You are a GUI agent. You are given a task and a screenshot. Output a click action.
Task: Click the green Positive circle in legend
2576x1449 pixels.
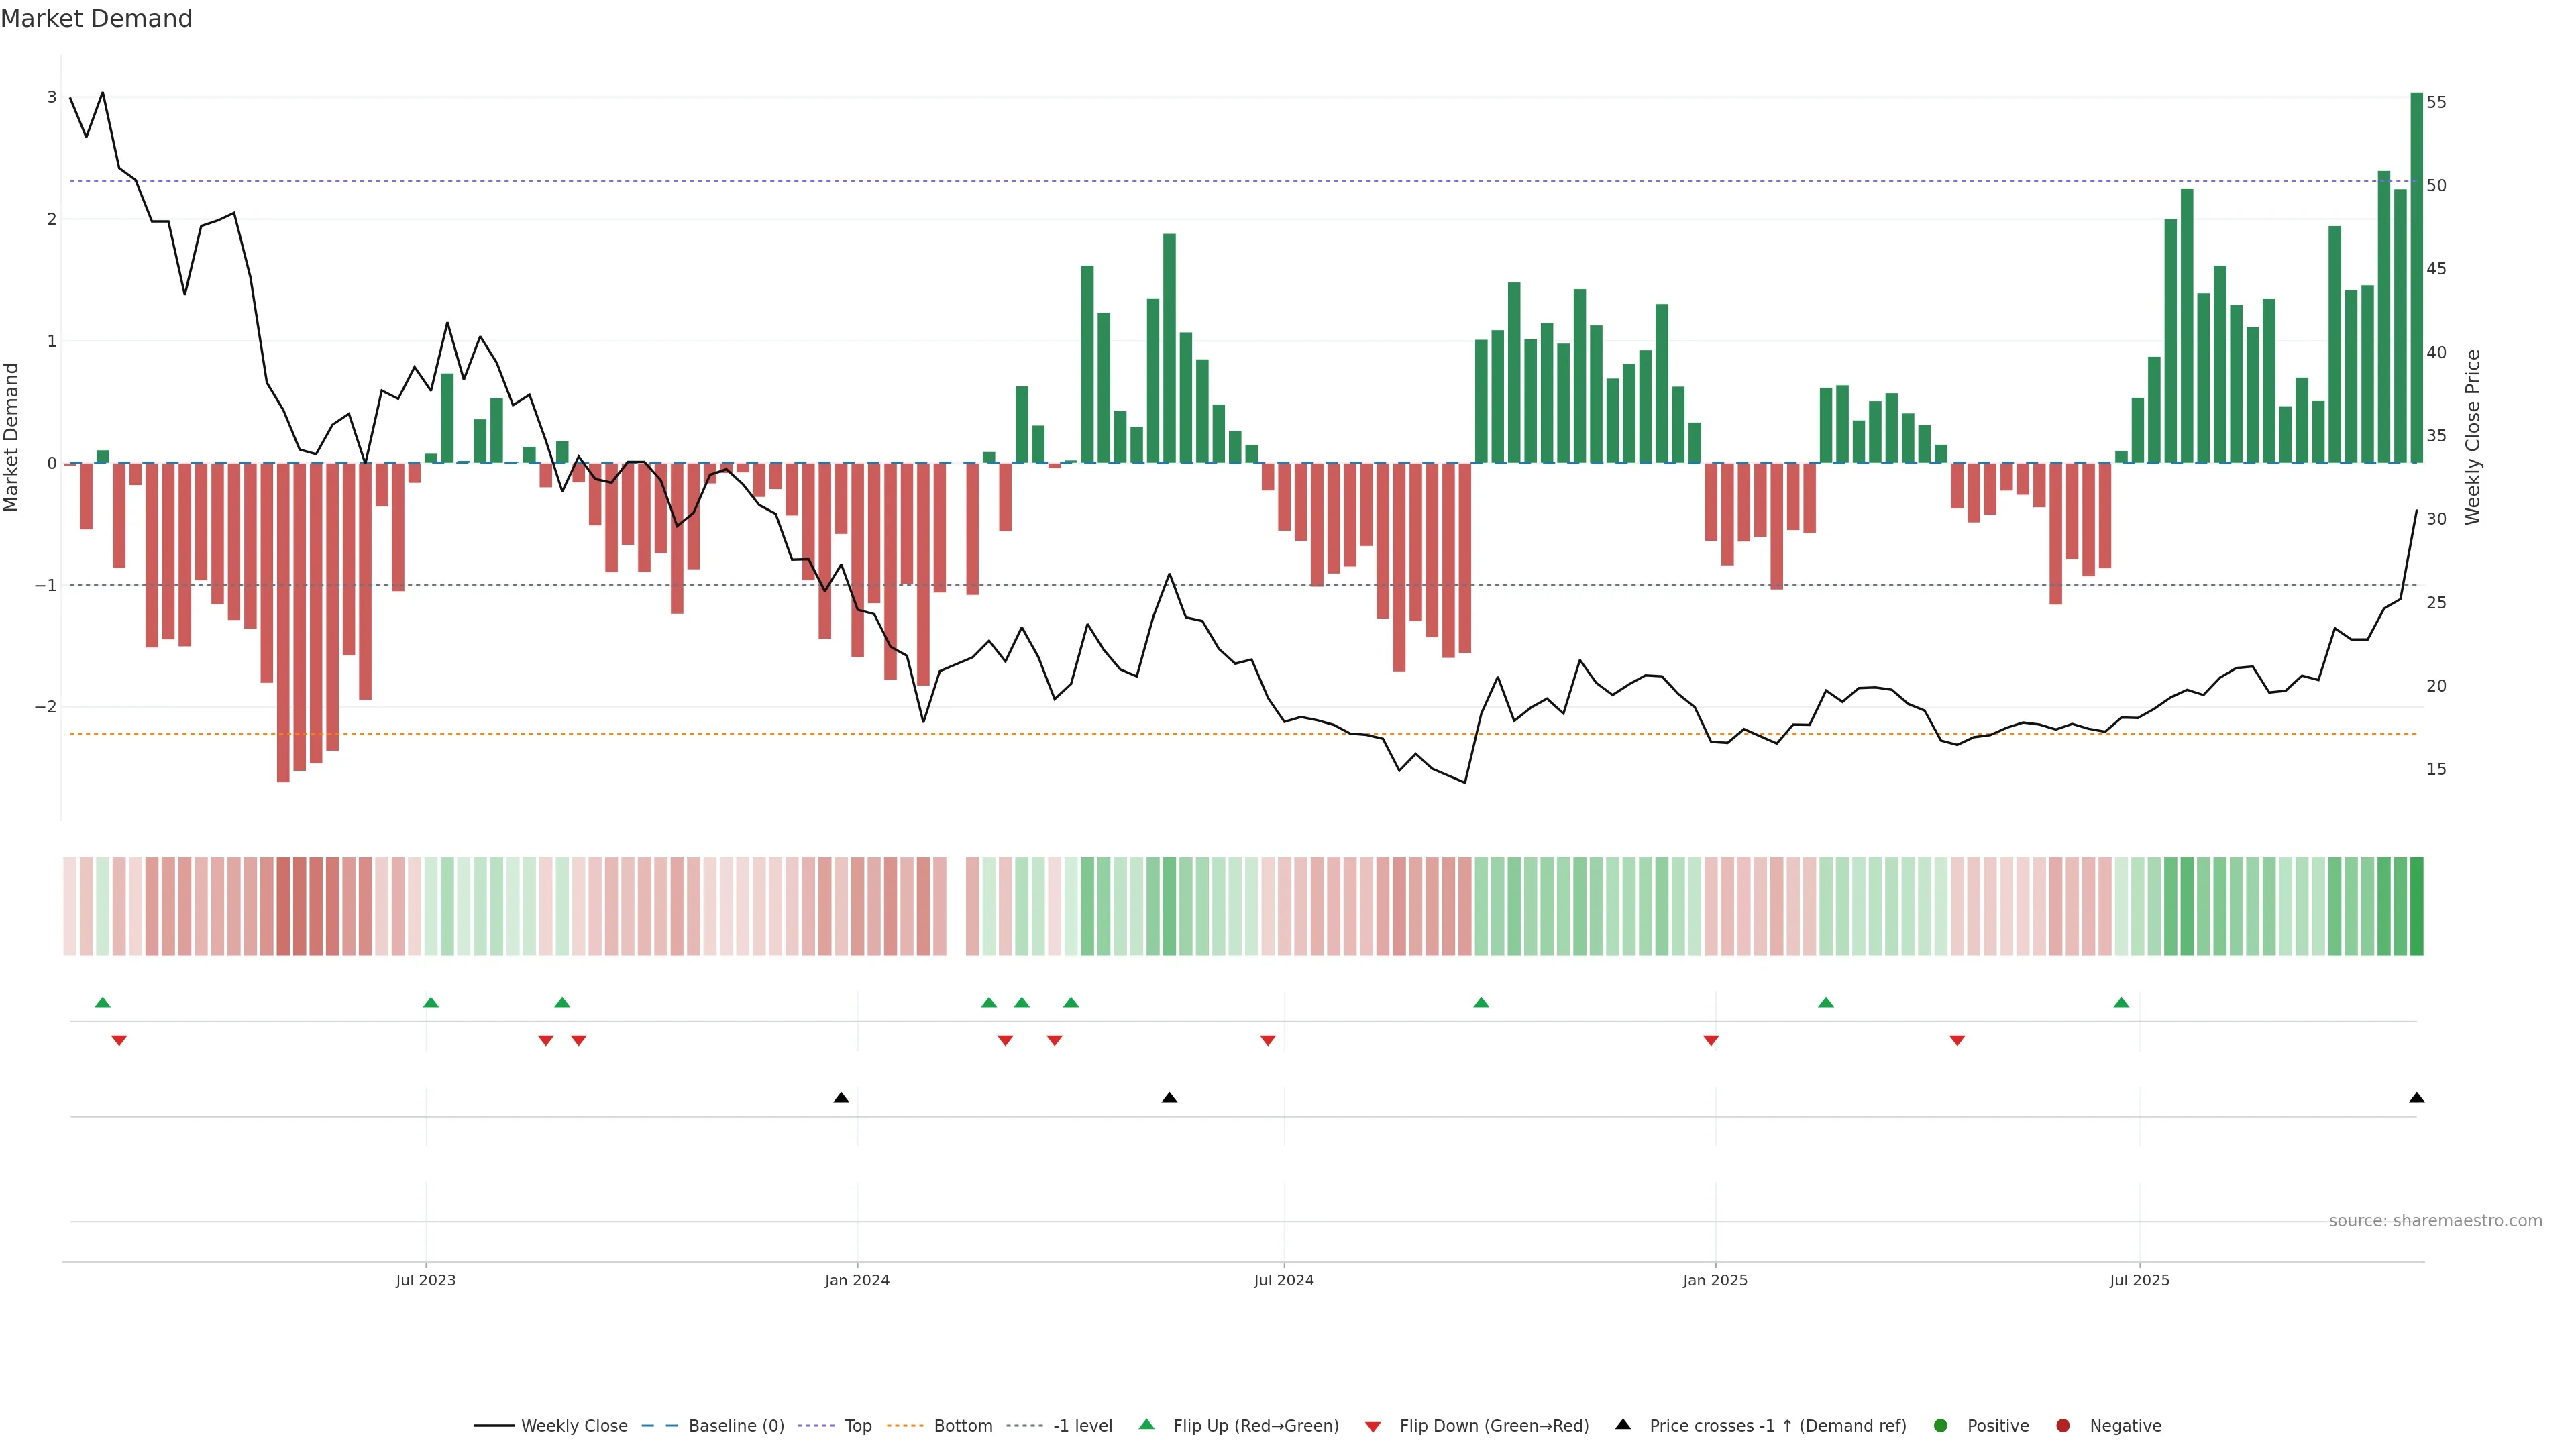point(1941,1425)
